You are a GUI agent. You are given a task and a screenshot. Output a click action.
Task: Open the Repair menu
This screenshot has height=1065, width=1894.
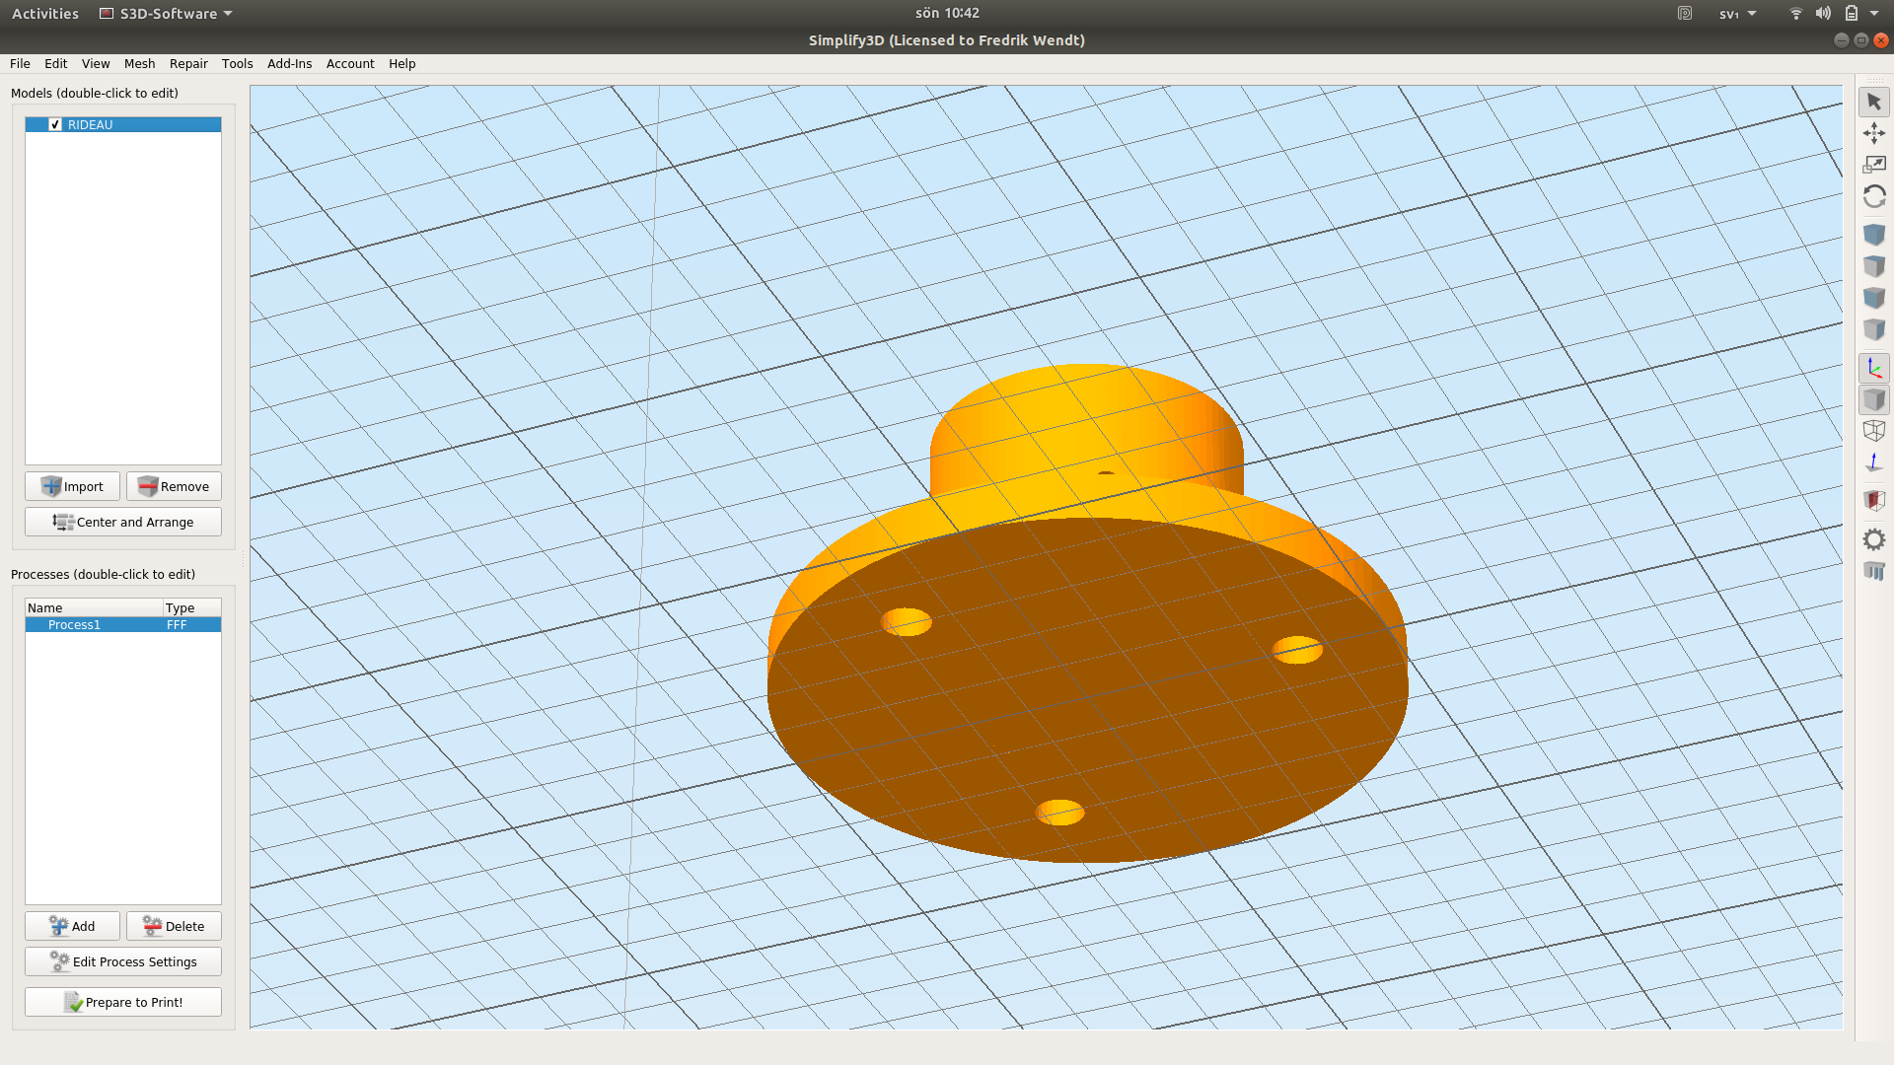188,64
